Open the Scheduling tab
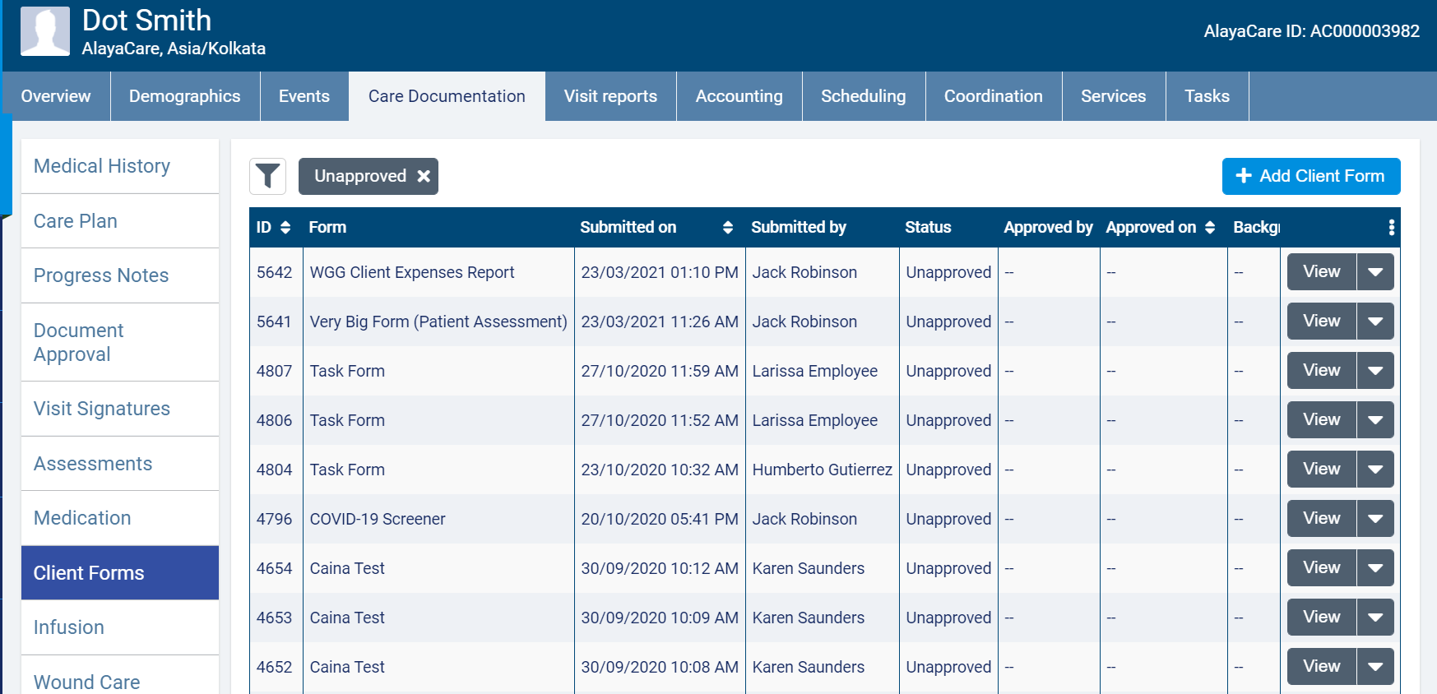The height and width of the screenshot is (694, 1437). point(863,96)
